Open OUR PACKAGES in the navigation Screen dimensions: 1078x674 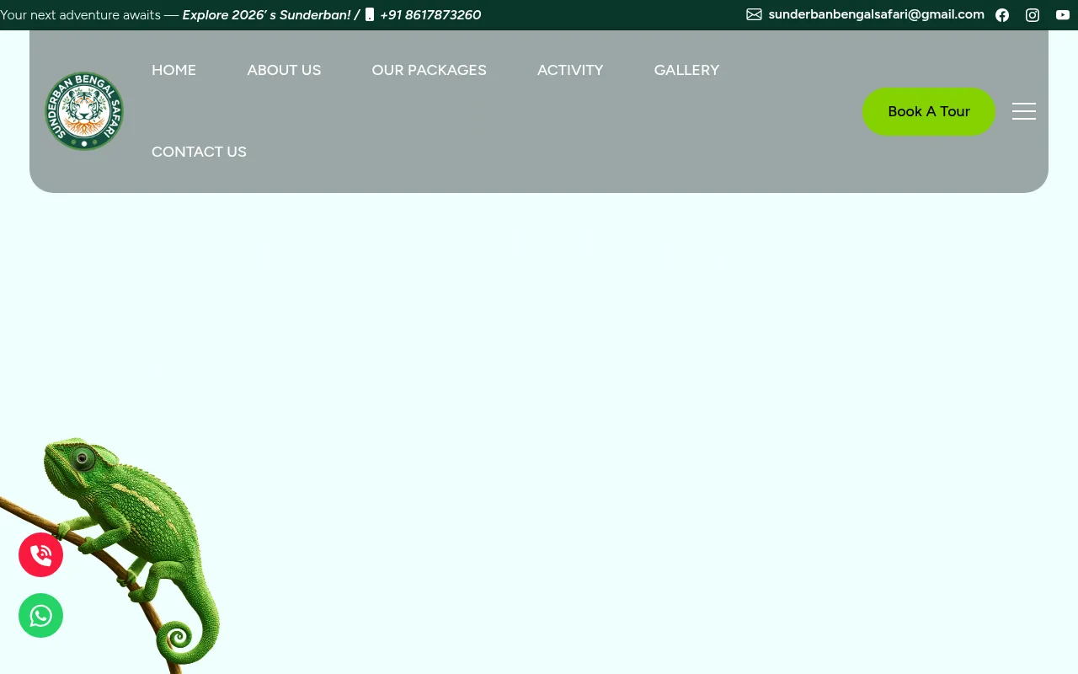429,70
